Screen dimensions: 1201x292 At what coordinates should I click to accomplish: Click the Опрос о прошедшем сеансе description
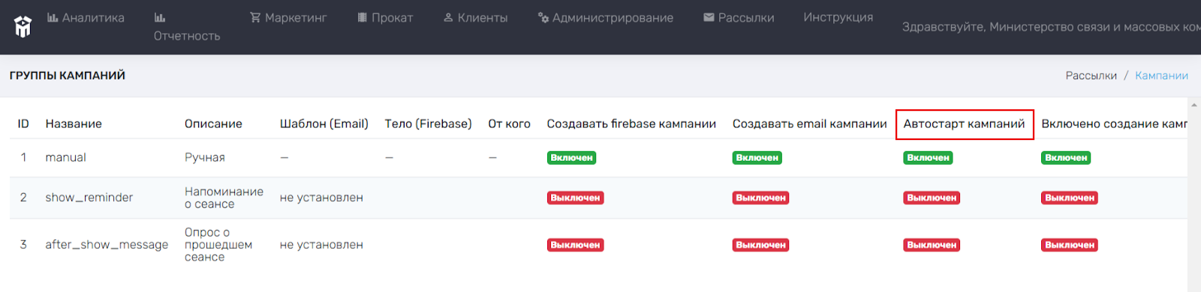(218, 245)
